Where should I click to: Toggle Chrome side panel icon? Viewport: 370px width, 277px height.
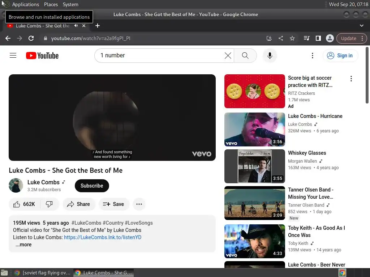coord(318,38)
